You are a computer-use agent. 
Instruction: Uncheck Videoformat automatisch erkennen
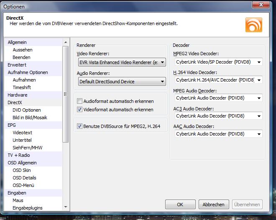(x=79, y=110)
